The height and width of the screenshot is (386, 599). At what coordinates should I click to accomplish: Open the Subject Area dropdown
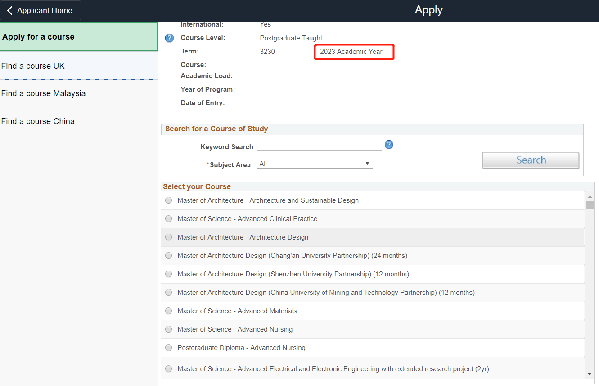(x=315, y=164)
